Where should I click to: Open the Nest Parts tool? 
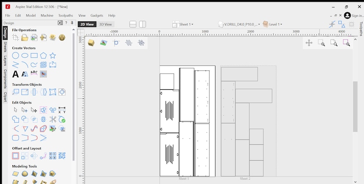point(62,156)
